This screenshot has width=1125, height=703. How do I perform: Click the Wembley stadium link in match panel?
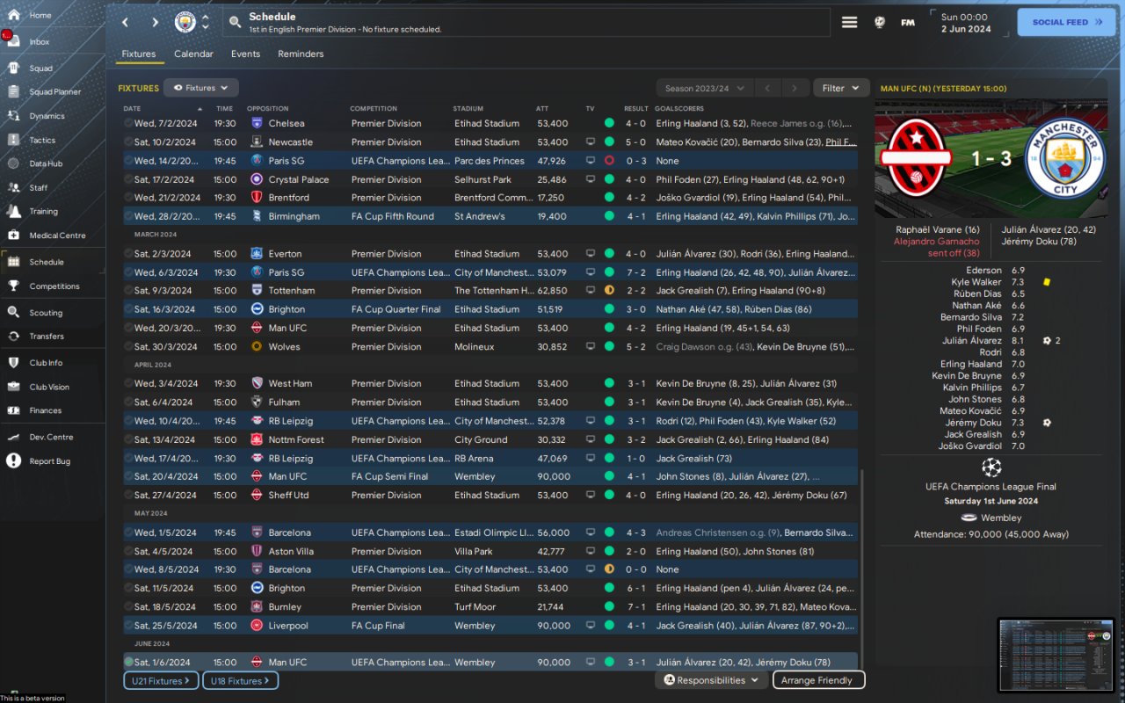[x=1001, y=518]
